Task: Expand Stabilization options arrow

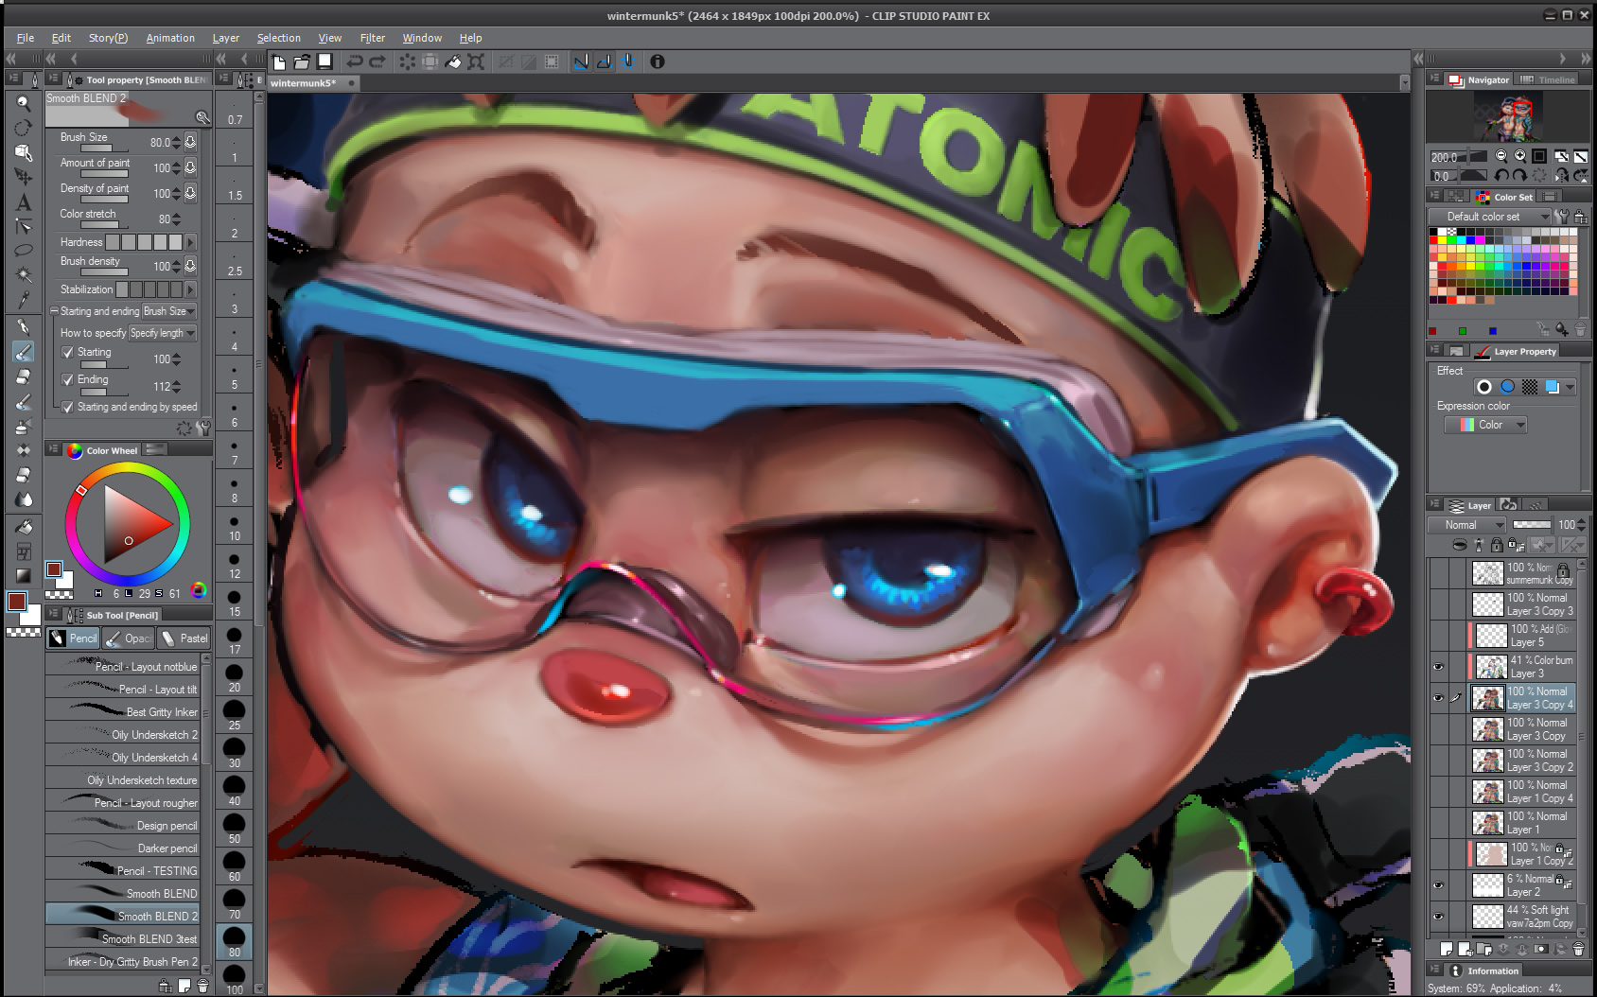Action: coord(190,289)
